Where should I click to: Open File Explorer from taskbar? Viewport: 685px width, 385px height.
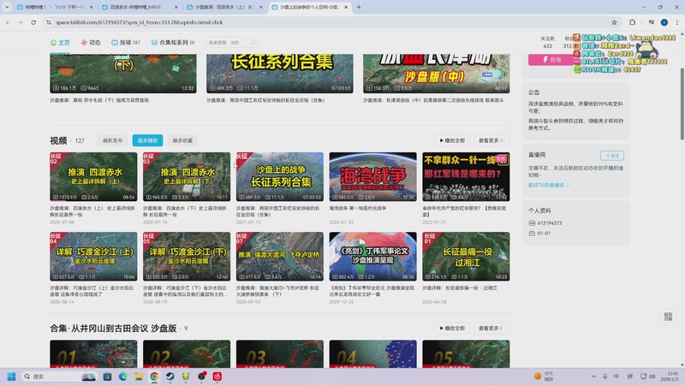pos(139,376)
